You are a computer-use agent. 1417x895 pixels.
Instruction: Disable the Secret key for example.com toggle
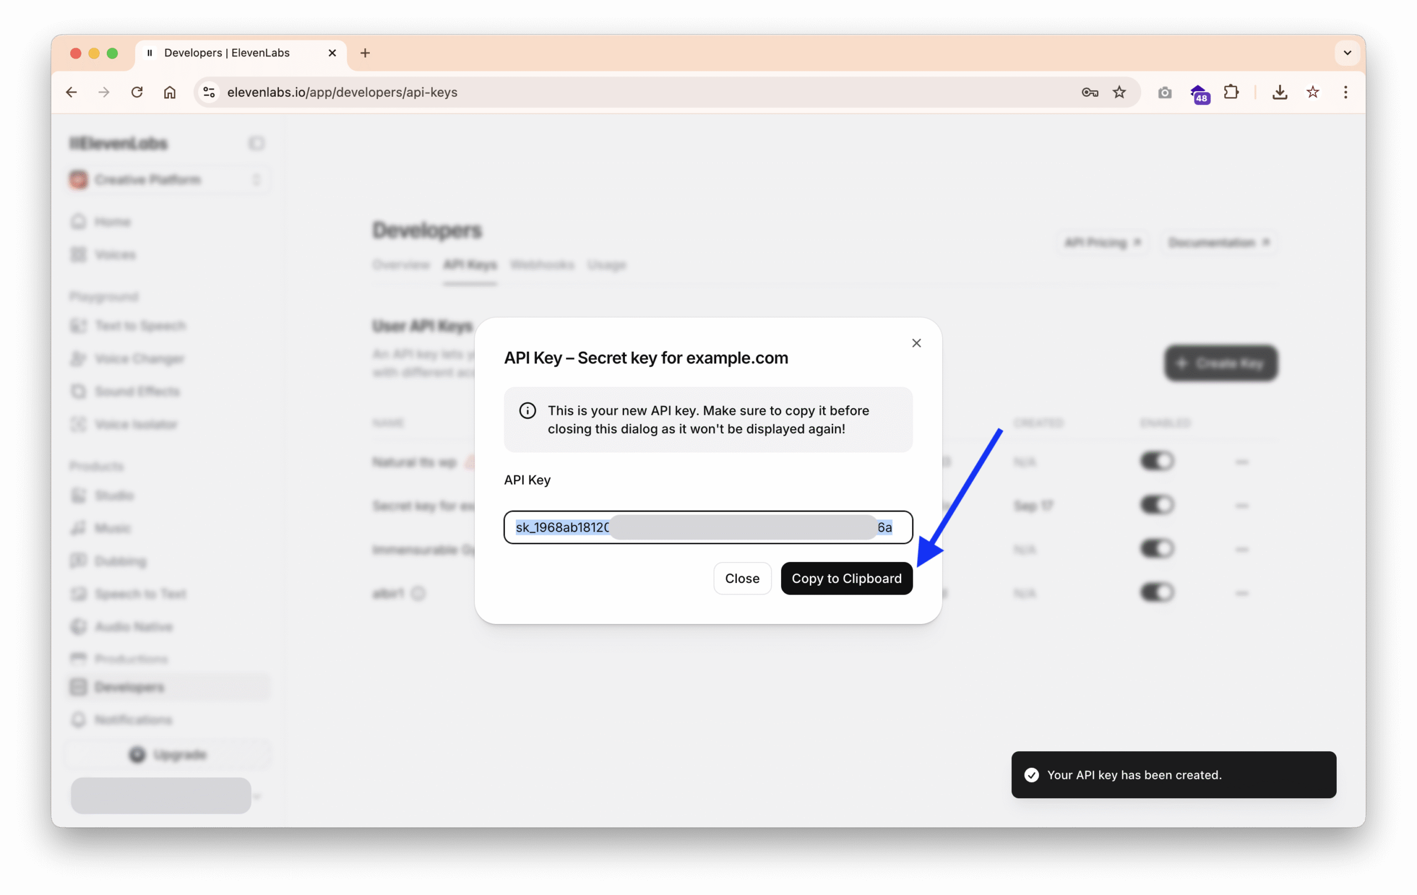pyautogui.click(x=1156, y=504)
